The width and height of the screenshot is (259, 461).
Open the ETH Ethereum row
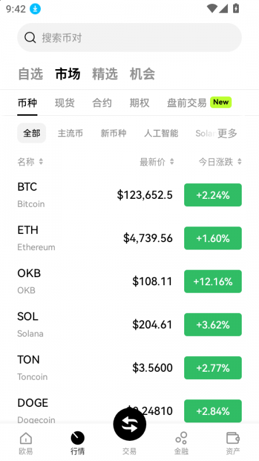pyautogui.click(x=129, y=238)
